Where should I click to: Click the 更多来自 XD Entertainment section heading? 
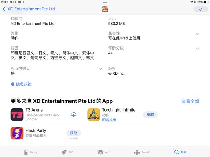click(x=62, y=101)
